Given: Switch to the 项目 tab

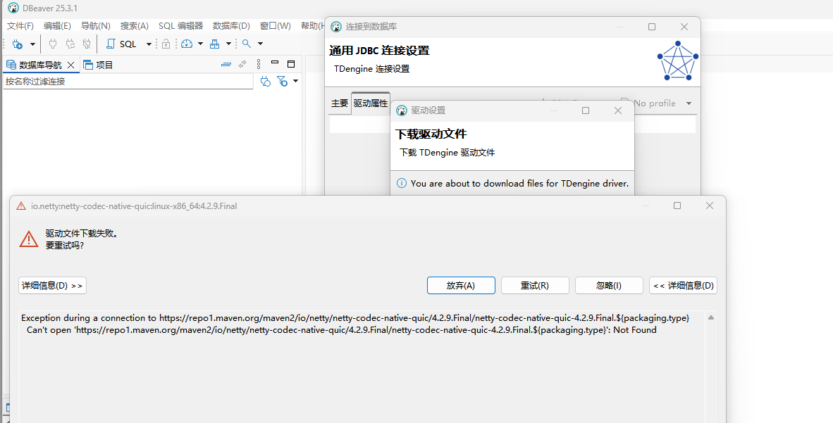Looking at the screenshot, I should (x=99, y=65).
